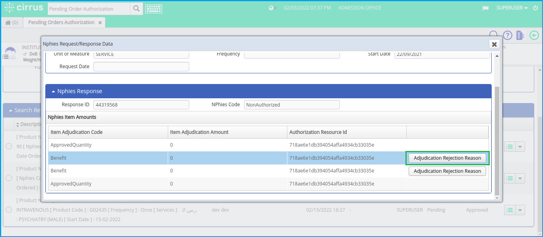
Task: Select the radio button for the INTRAVENOUS order row
Action: 9,210
